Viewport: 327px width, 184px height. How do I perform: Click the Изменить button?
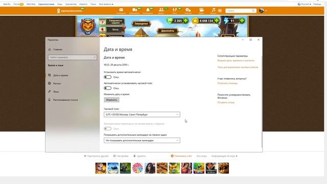111,100
